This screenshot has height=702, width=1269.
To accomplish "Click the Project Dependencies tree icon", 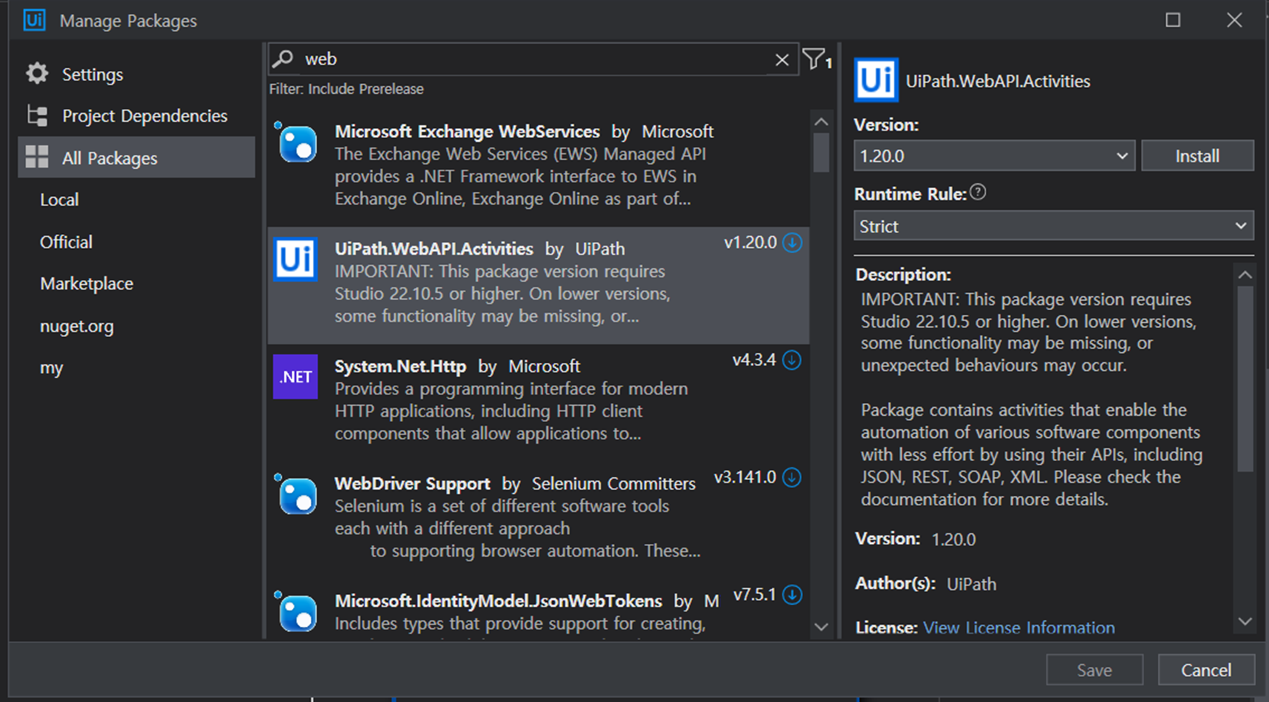I will coord(37,115).
